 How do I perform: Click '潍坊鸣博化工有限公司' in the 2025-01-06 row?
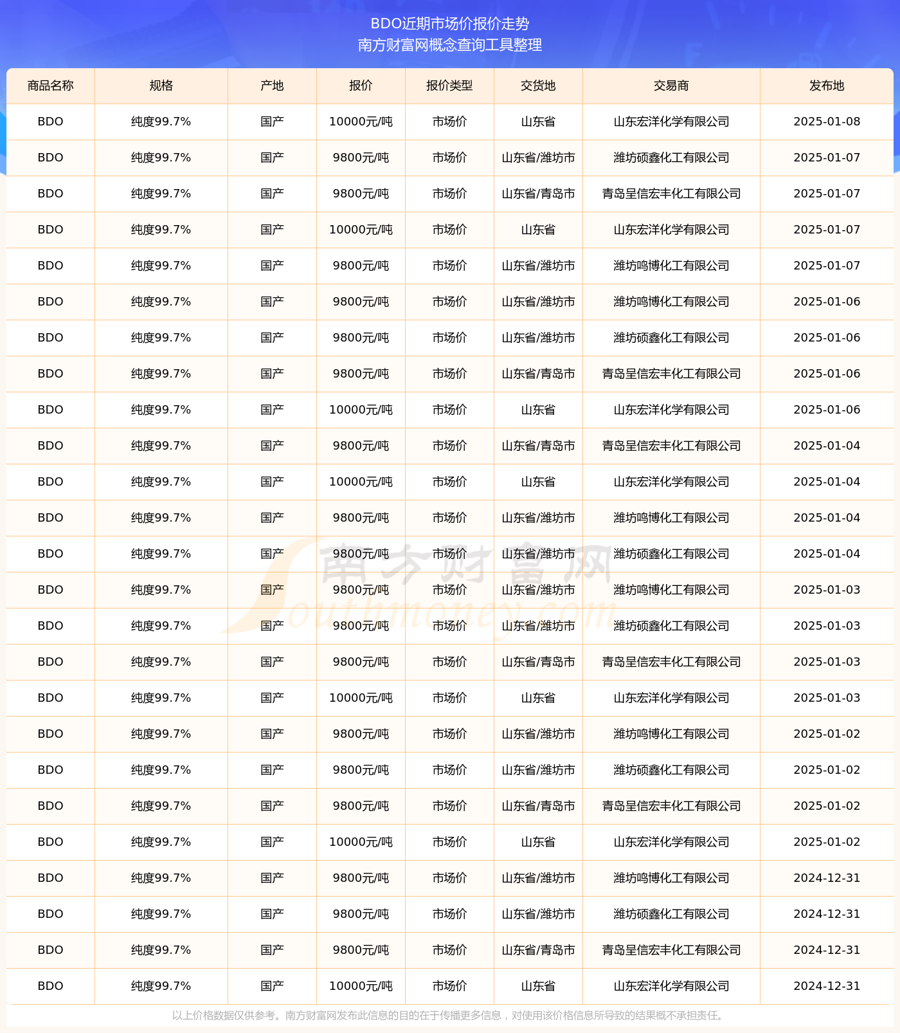click(x=671, y=302)
